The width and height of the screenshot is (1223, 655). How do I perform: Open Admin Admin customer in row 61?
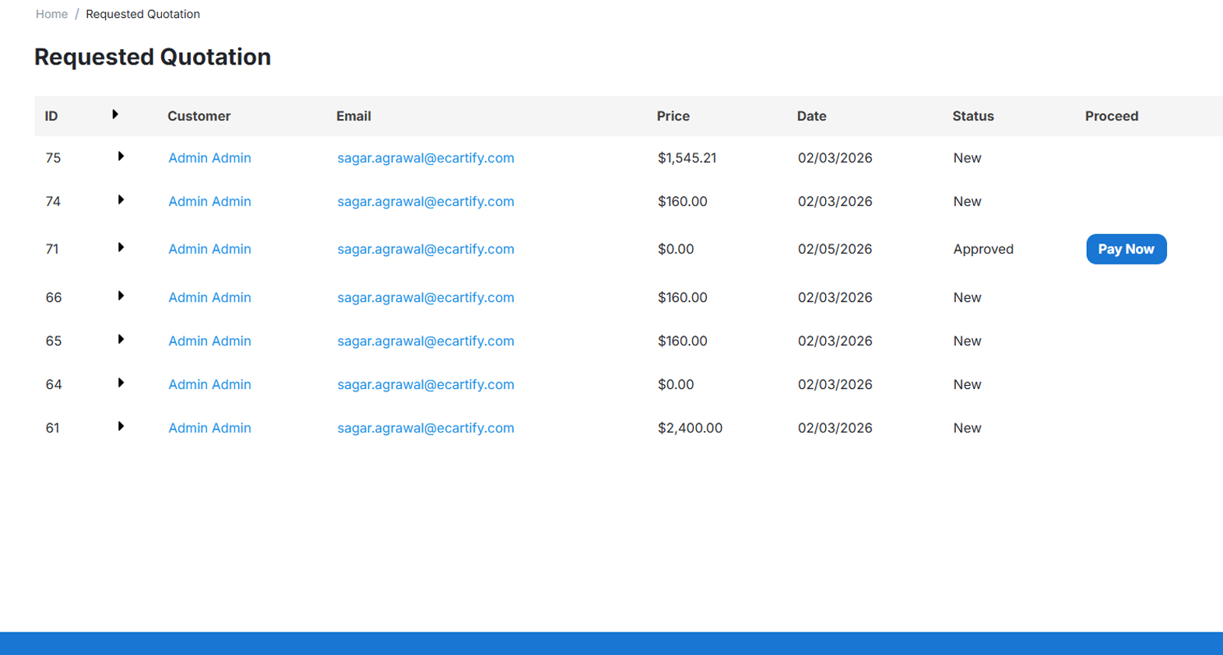tap(209, 428)
